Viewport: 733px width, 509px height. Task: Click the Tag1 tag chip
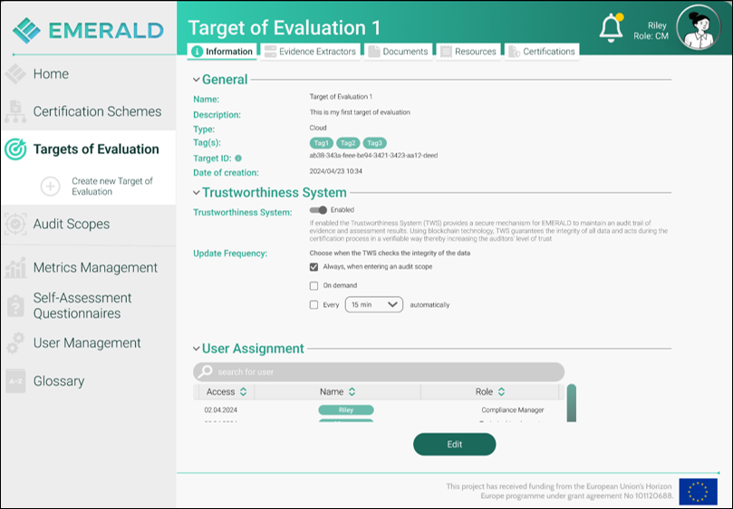pyautogui.click(x=321, y=143)
